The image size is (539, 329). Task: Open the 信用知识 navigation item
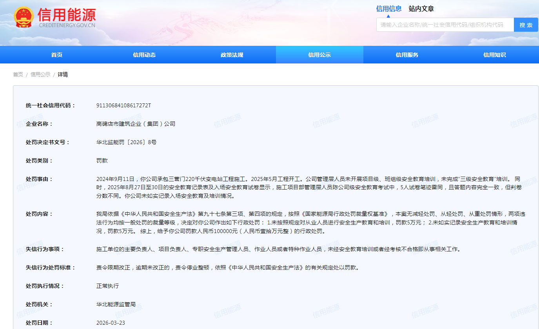[494, 55]
